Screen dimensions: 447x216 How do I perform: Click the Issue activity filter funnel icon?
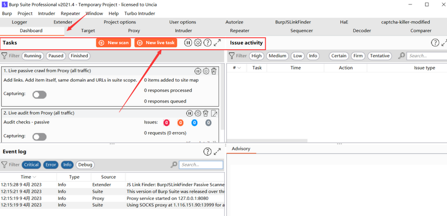pos(232,56)
